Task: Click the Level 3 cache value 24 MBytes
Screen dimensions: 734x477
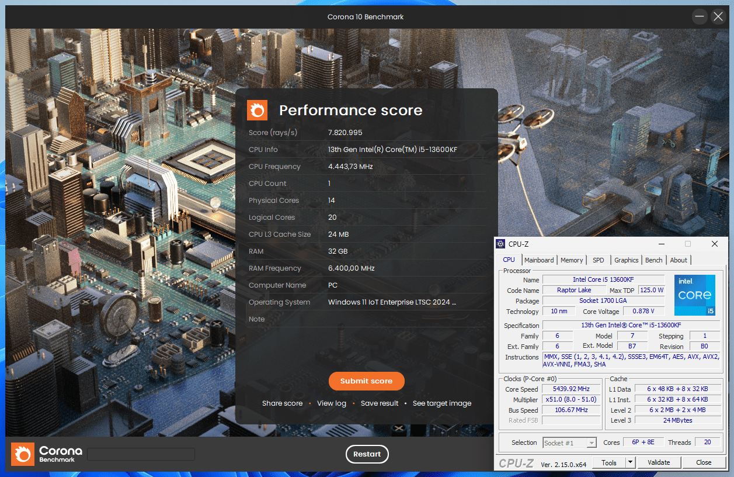Action: click(x=677, y=420)
